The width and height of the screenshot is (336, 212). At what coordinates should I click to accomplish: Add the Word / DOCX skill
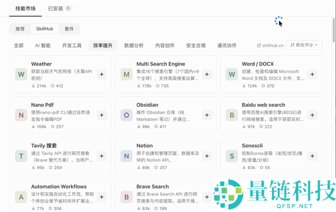[x=312, y=74]
